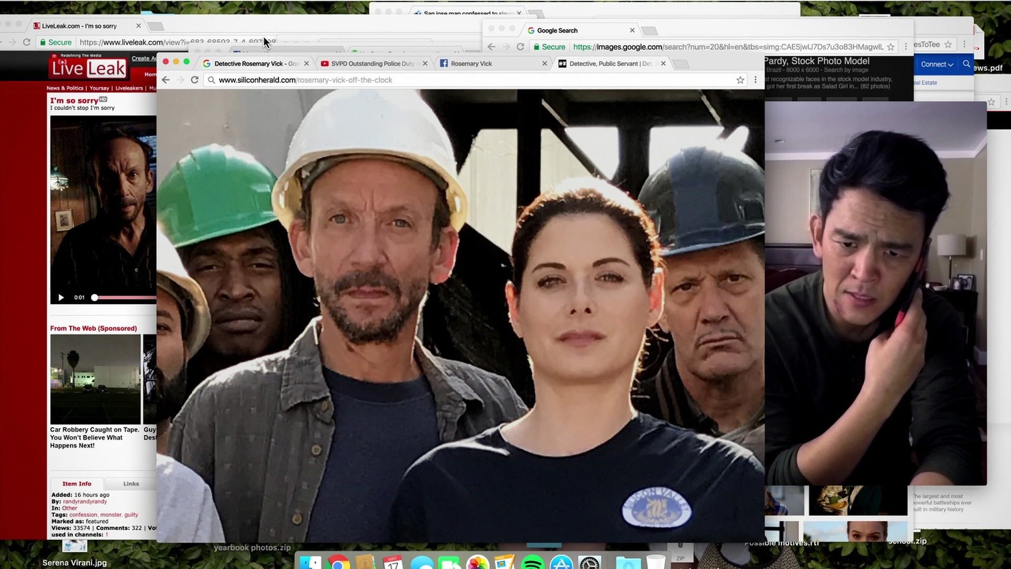Open Chrome menu in the Silicon Herald window
The height and width of the screenshot is (569, 1011).
point(756,80)
